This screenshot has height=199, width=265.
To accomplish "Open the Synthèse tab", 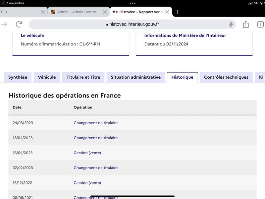I will coord(18,77).
